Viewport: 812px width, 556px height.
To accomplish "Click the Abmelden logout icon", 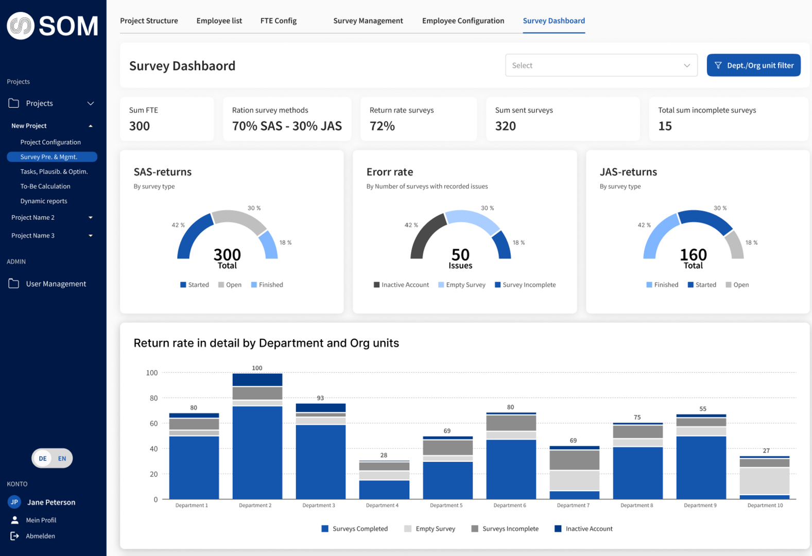I will pos(14,536).
